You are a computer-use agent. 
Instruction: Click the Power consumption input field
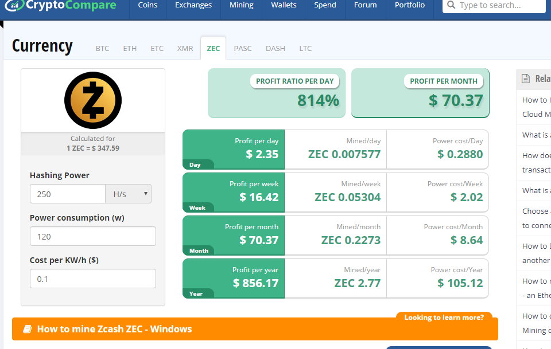point(93,237)
